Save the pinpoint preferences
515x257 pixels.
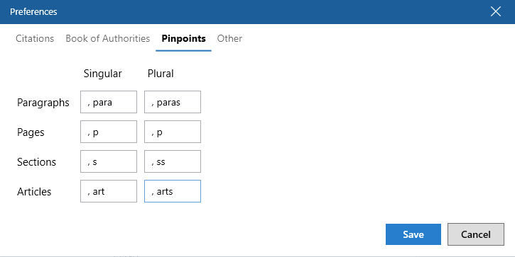[x=413, y=234]
